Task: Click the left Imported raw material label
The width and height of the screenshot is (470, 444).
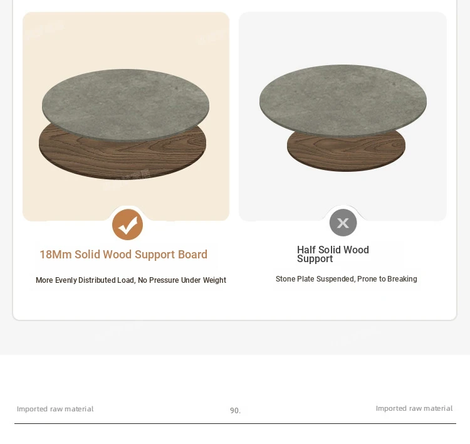Action: click(55, 409)
